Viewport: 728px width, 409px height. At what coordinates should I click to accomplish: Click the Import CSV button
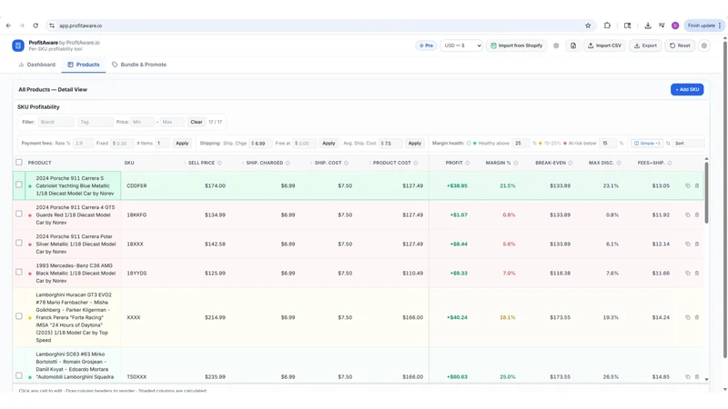604,45
